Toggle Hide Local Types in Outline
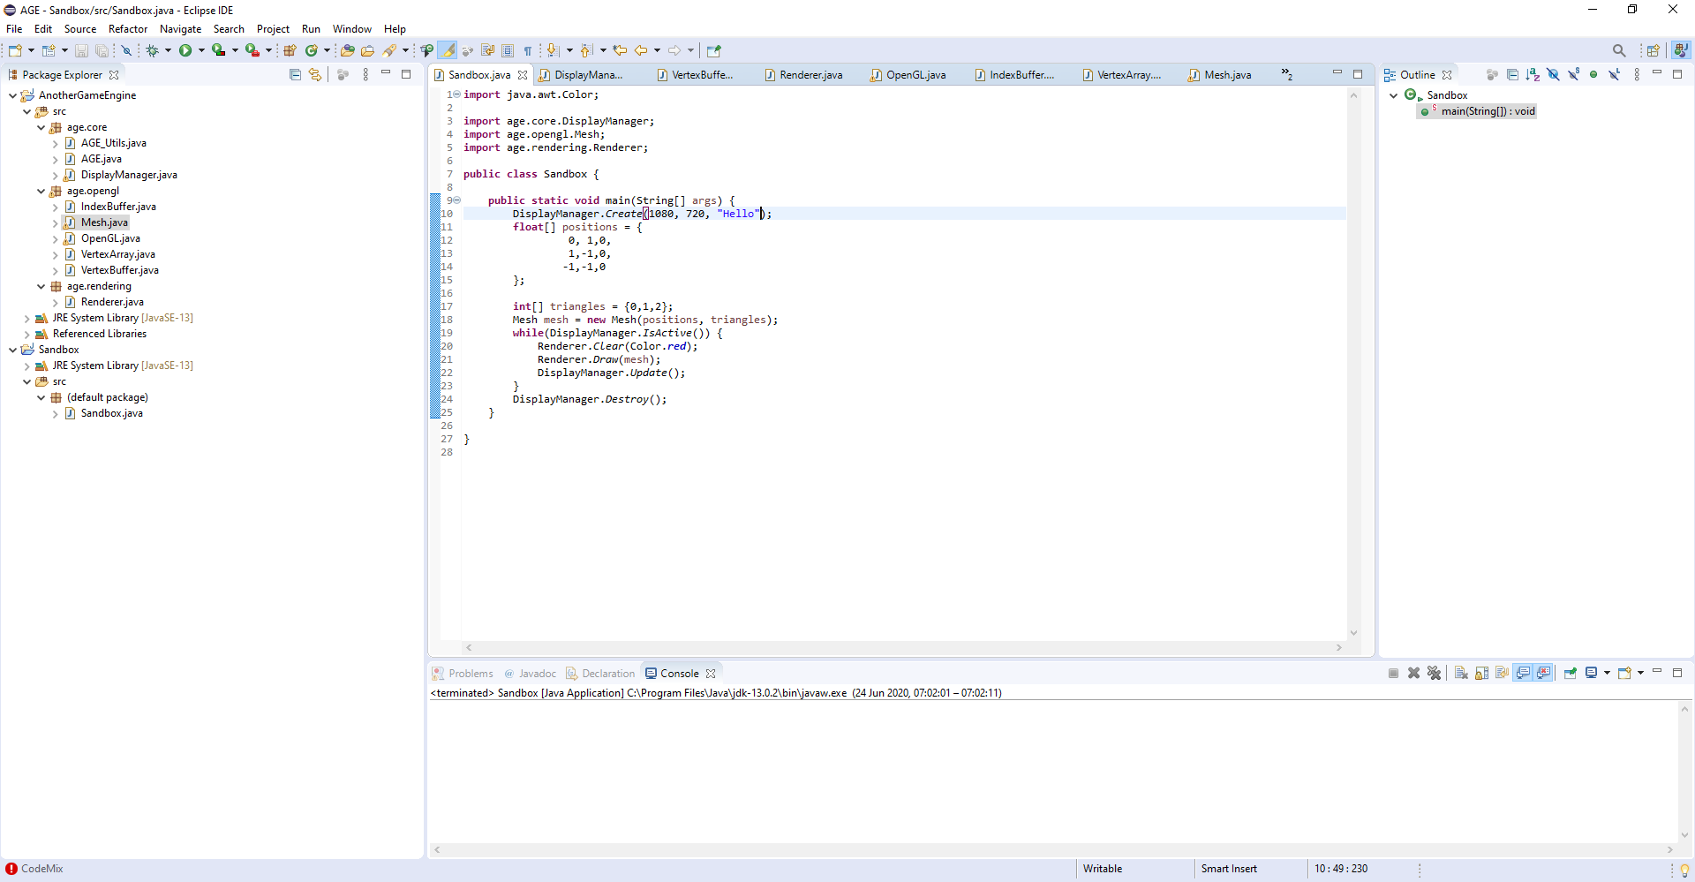This screenshot has height=882, width=1695. [1614, 74]
